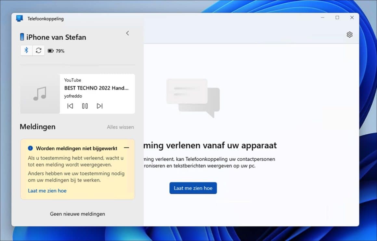Go back to the previous track
Image resolution: width=377 pixels, height=241 pixels.
(70, 106)
